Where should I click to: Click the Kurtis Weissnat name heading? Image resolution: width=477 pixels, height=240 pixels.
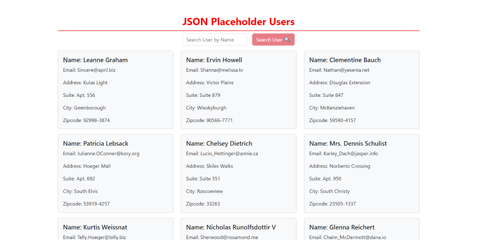[x=95, y=227]
